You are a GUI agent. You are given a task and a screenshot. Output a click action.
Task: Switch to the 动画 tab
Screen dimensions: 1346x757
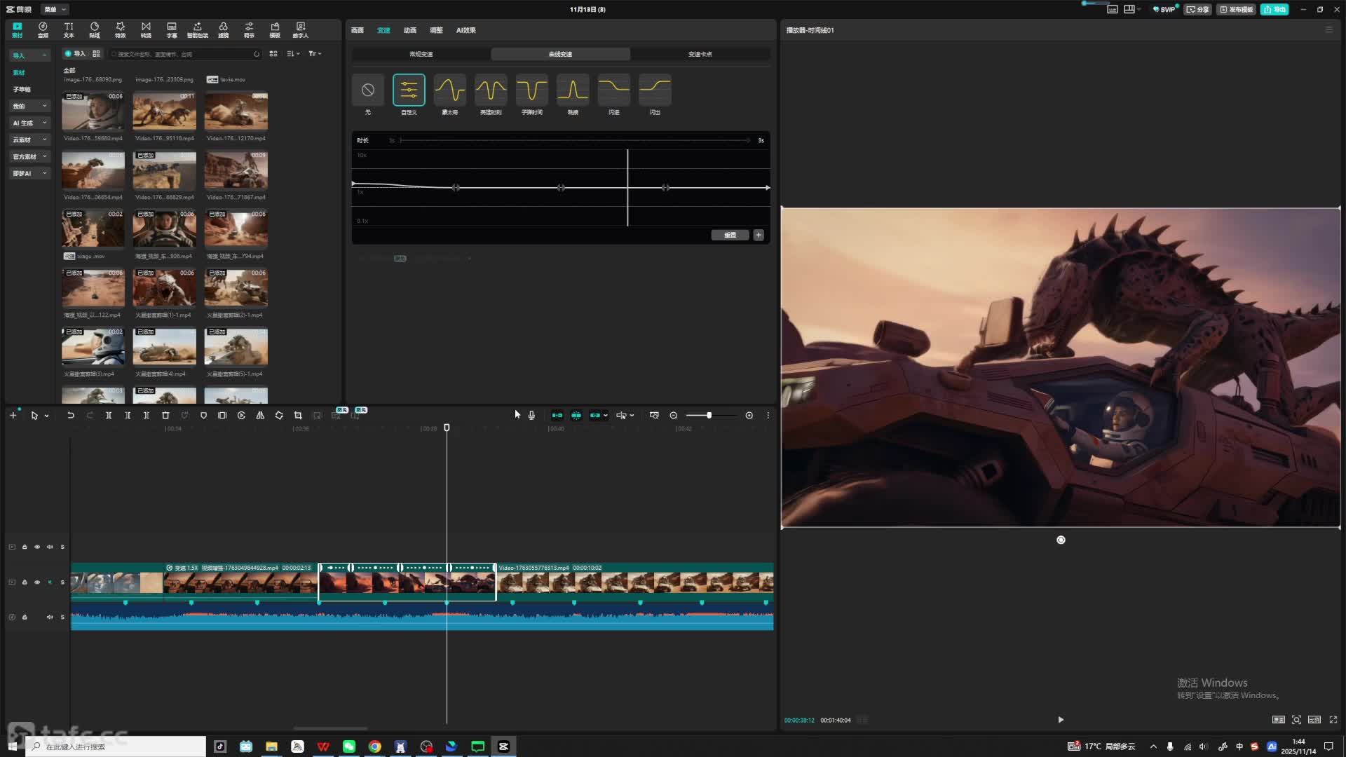point(410,30)
